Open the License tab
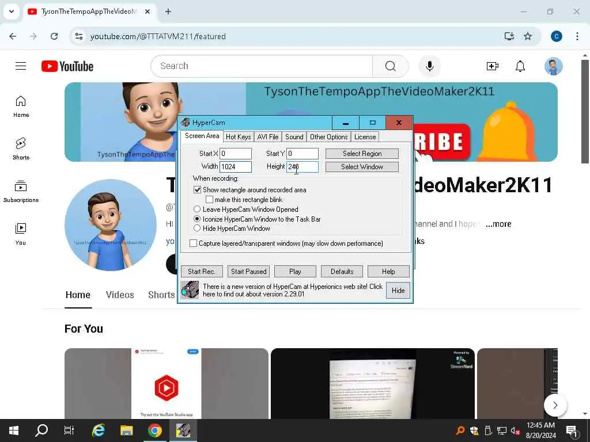Viewport: 590px width, 442px height. pos(365,137)
